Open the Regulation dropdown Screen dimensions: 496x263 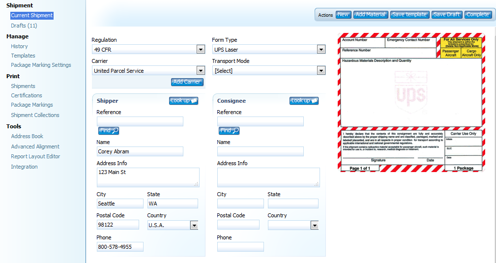coord(201,49)
